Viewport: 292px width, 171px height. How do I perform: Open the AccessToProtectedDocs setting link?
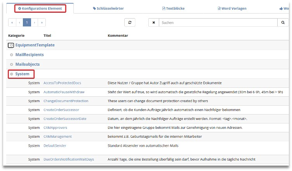(x=62, y=83)
